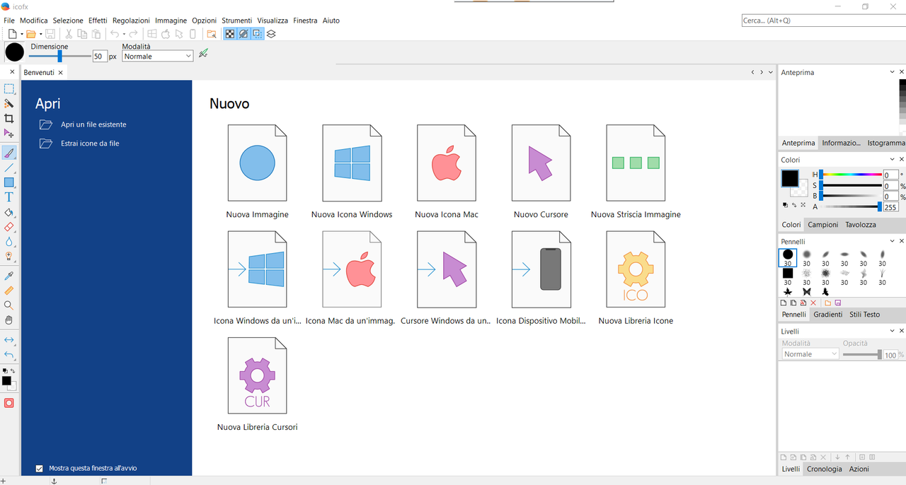Click the Dimensione brush size slider
906x485 pixels.
pyautogui.click(x=60, y=56)
